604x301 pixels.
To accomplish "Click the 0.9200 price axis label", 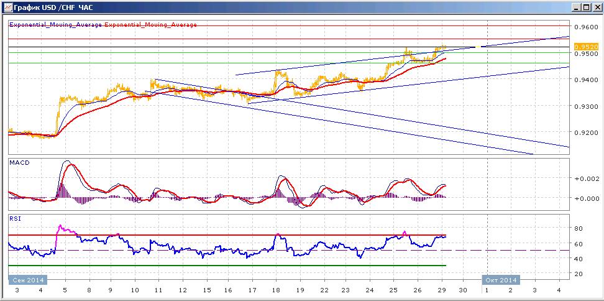I will pos(587,132).
